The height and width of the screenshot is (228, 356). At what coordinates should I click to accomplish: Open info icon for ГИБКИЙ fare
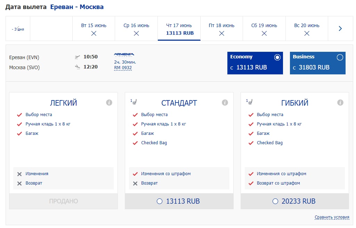point(340,103)
